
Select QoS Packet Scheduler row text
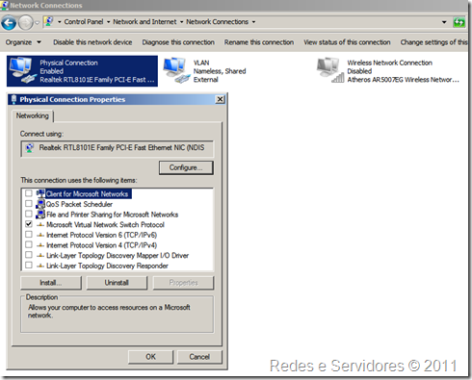79,204
